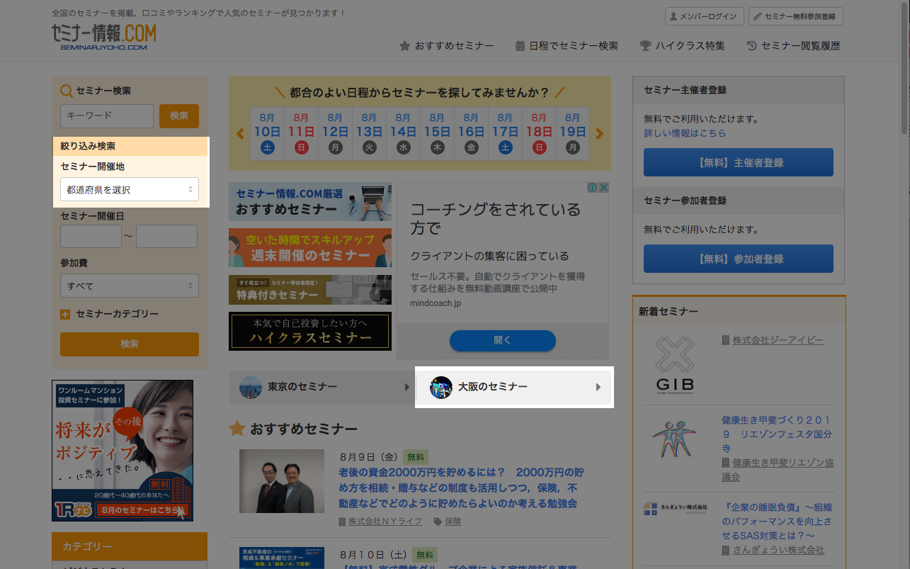
Task: Click the plus icon beside セミナーカテゴリー
Action: click(x=65, y=315)
